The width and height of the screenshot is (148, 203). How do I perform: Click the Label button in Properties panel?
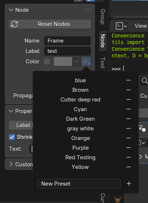pos(21,125)
